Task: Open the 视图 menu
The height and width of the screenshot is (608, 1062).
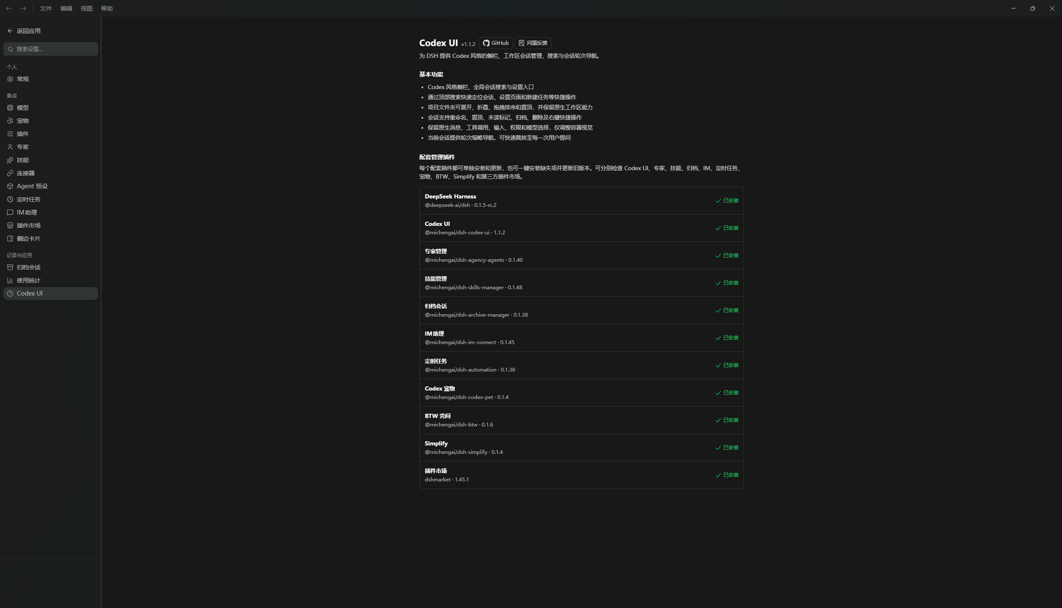Action: [x=87, y=8]
